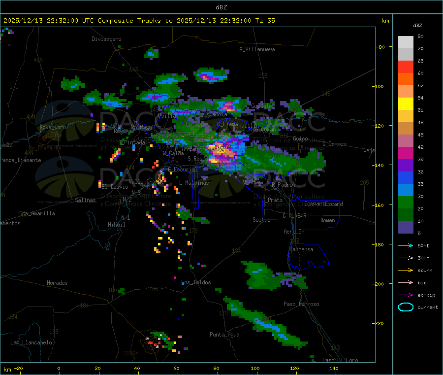This screenshot has width=443, height=375.
Task: Select the magenta eb+bip arrow icon
Action: [x=406, y=295]
